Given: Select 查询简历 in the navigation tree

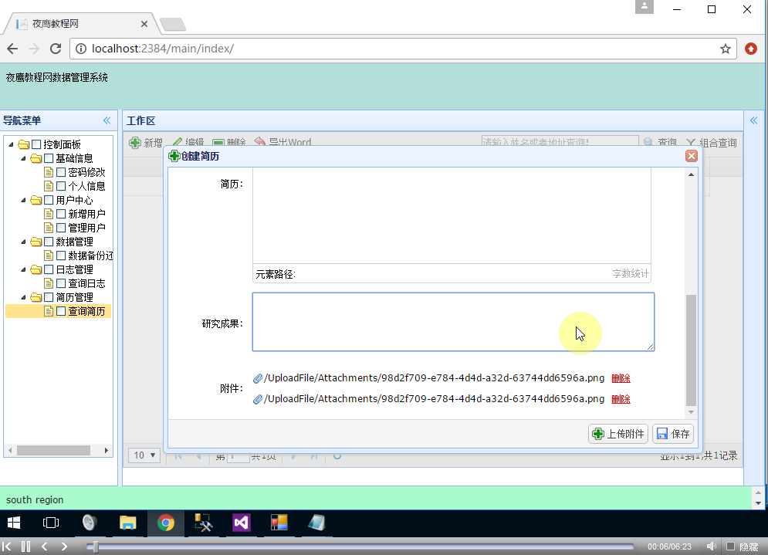Looking at the screenshot, I should pyautogui.click(x=86, y=311).
